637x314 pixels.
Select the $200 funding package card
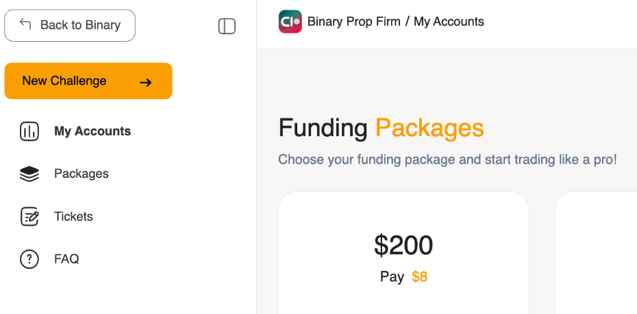[403, 253]
